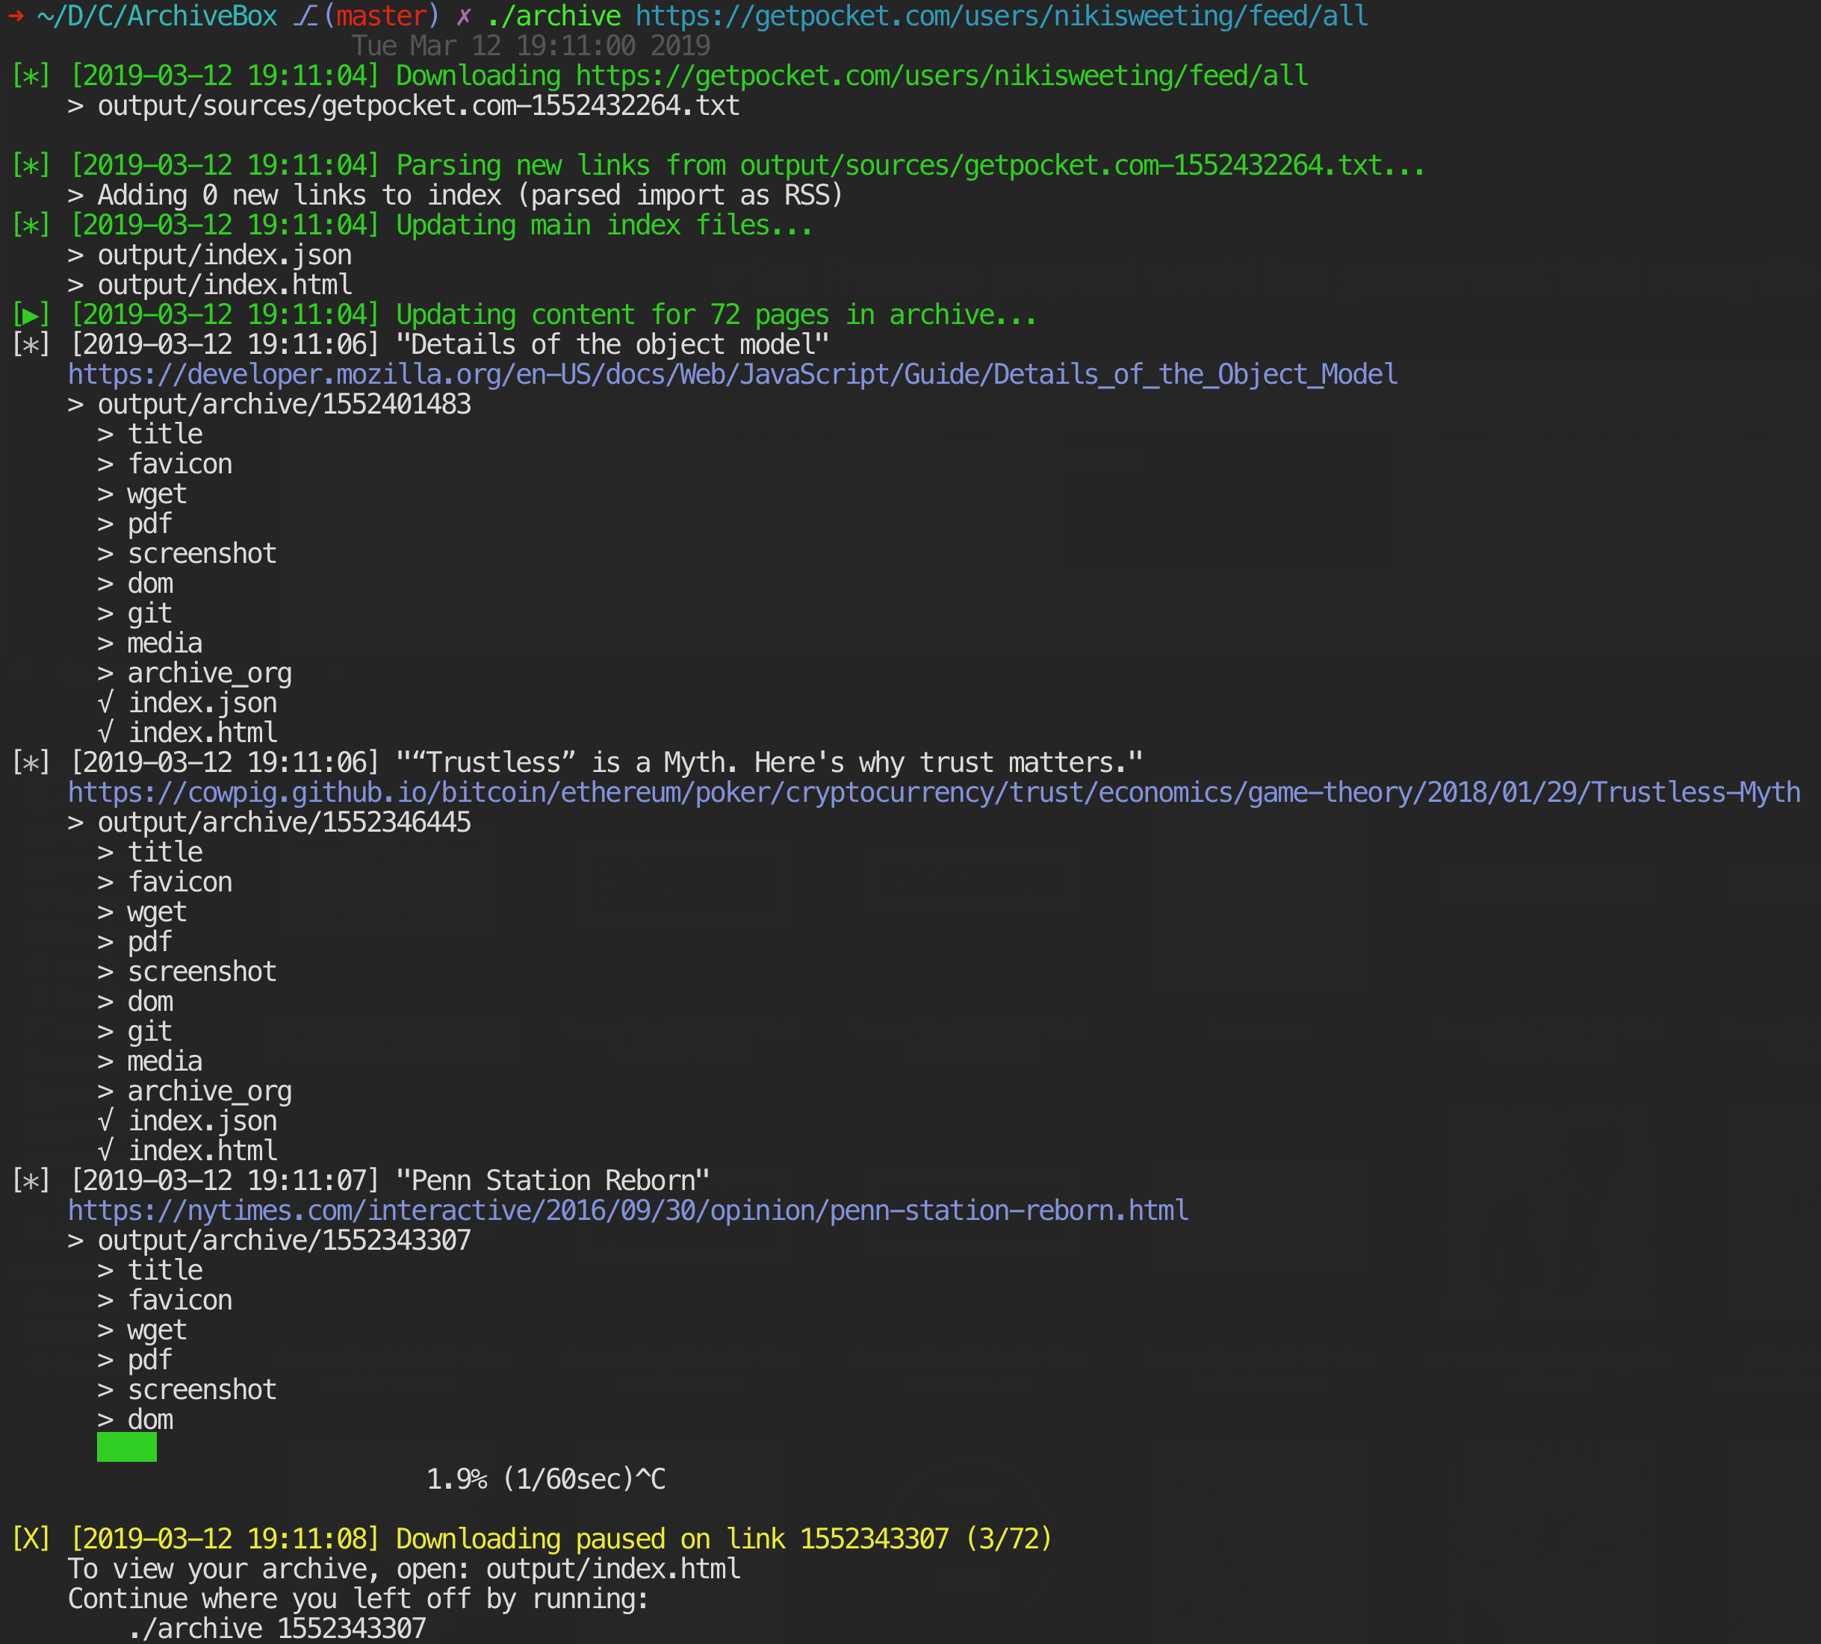This screenshot has height=1644, width=1821.
Task: Click the red prompt arrow icon
Action: tap(16, 16)
